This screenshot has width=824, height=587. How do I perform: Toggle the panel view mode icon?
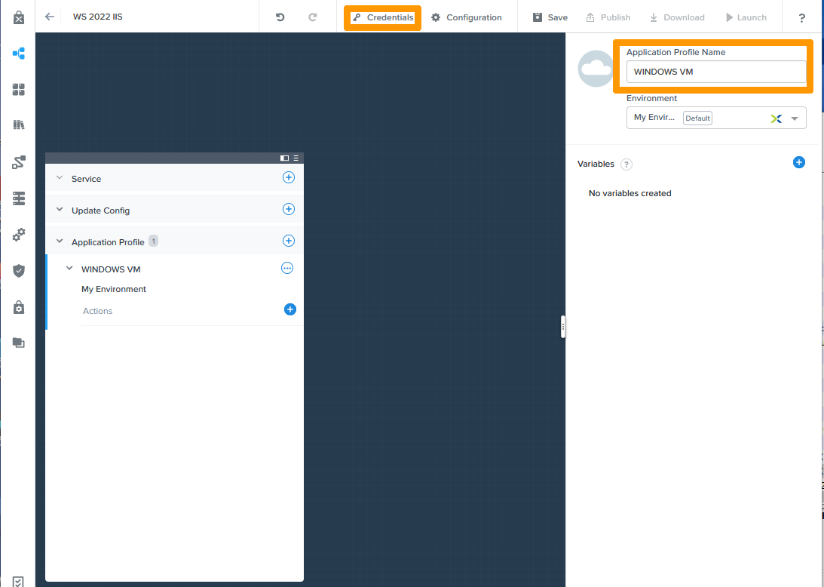(x=284, y=158)
